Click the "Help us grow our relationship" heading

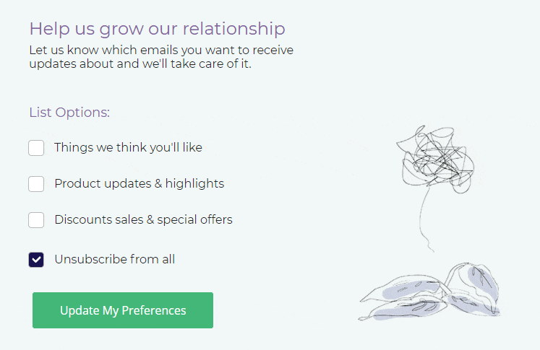point(157,29)
